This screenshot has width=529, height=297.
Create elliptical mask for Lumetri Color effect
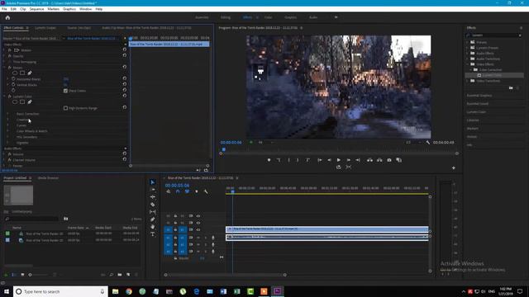15,101
